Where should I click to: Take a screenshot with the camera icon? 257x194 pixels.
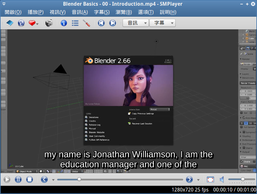[49, 23]
